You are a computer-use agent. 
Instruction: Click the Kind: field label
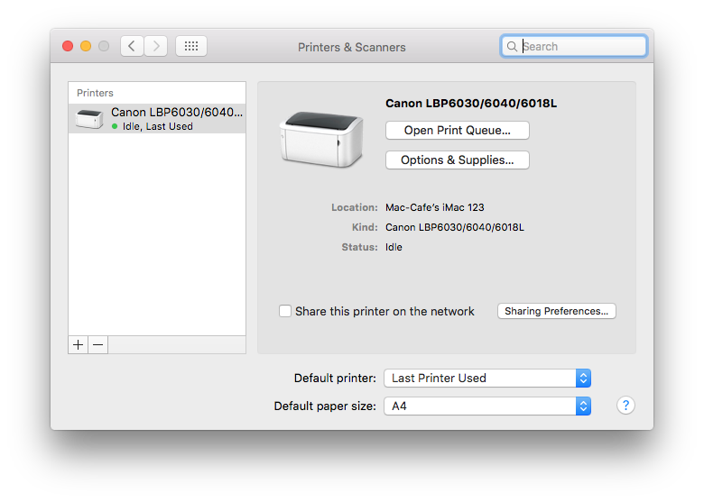tap(365, 227)
